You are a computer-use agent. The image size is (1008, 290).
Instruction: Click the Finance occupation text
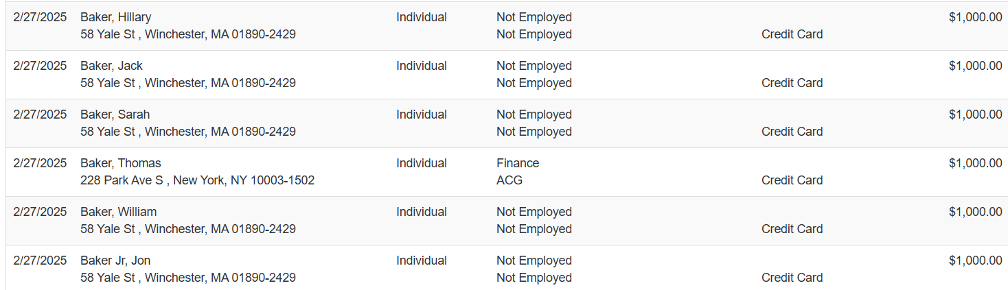point(518,163)
